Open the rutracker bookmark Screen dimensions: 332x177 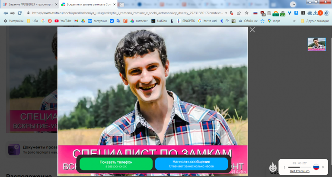tap(139, 21)
